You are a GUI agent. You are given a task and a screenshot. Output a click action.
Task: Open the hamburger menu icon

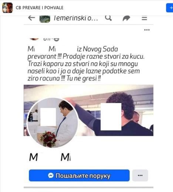pos(144,18)
